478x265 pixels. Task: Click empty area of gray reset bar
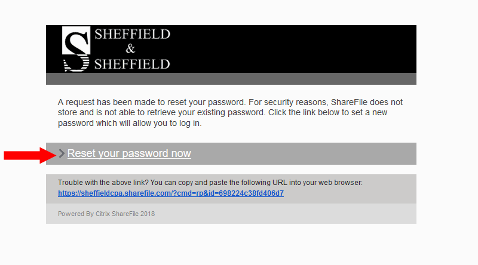(x=304, y=153)
